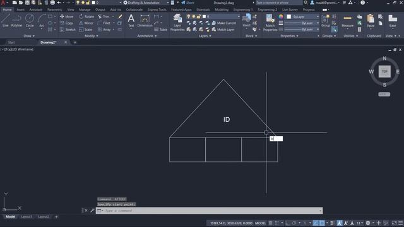Toggle MODEL space button in status bar
This screenshot has height=227, width=404.
260,223
